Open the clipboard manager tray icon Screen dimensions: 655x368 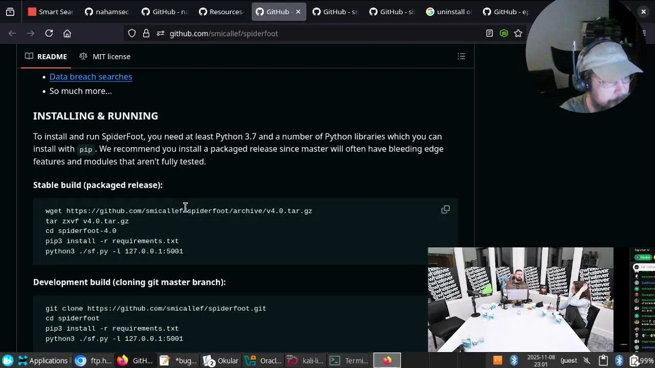(x=603, y=361)
